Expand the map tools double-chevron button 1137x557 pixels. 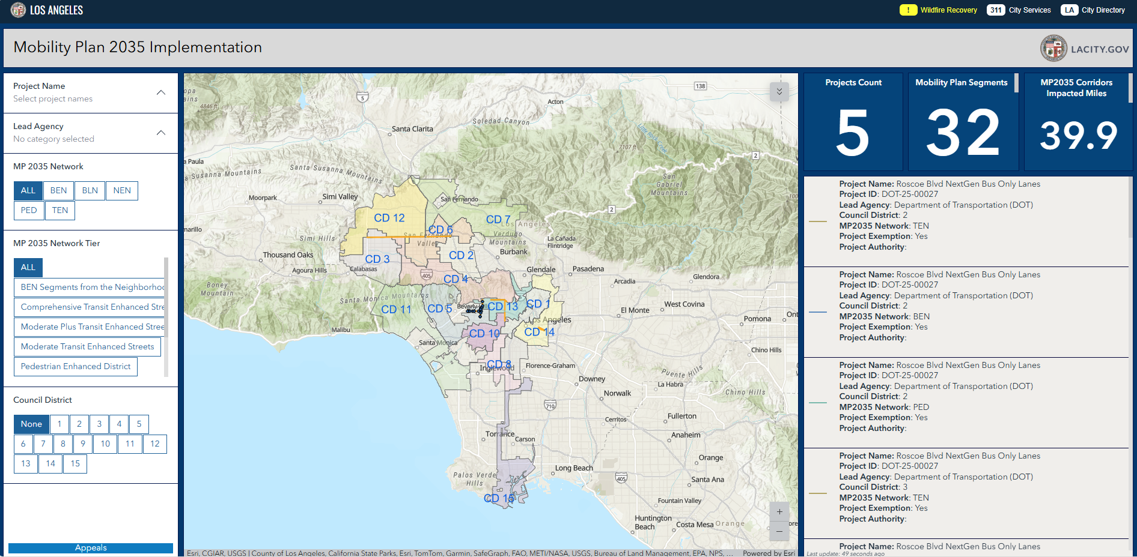(x=779, y=91)
